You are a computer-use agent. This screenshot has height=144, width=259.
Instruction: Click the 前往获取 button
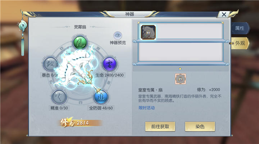pos(160,127)
